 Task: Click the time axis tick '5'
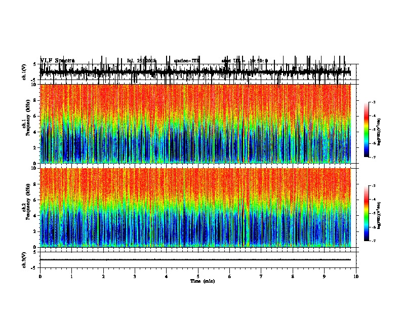point(198,277)
